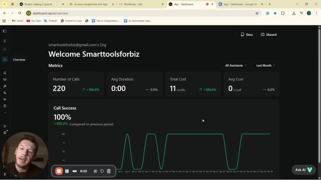
Task: Go back to previous page
Action: click(4, 13)
